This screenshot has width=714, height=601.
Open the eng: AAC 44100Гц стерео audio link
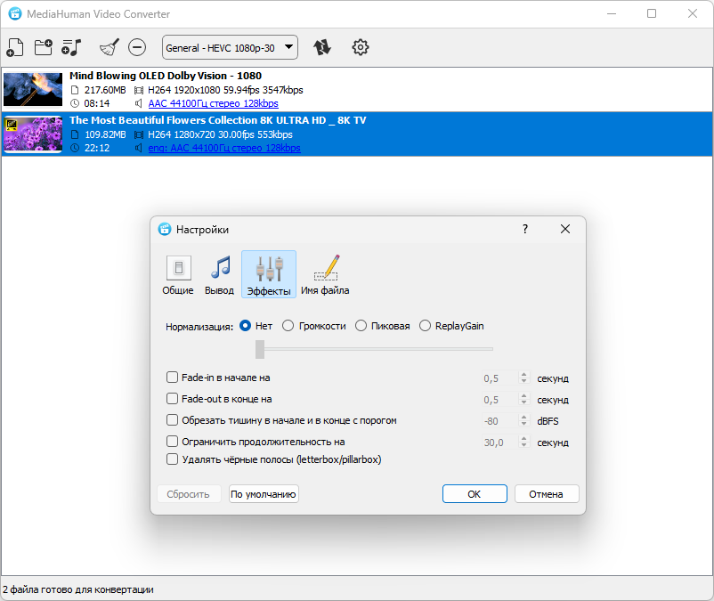pyautogui.click(x=224, y=148)
